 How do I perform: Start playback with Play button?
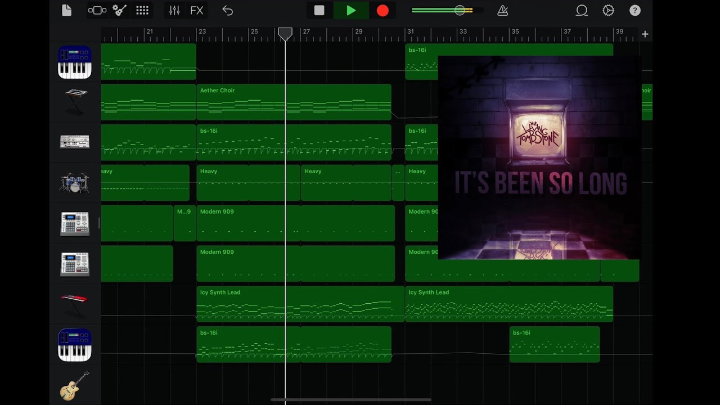(x=351, y=10)
